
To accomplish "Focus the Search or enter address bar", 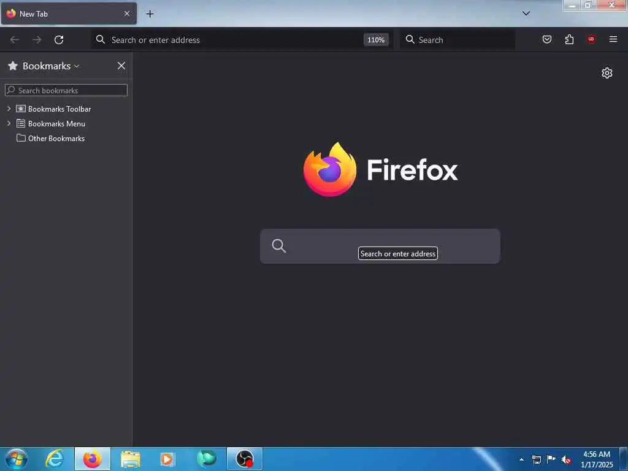I will tap(242, 40).
